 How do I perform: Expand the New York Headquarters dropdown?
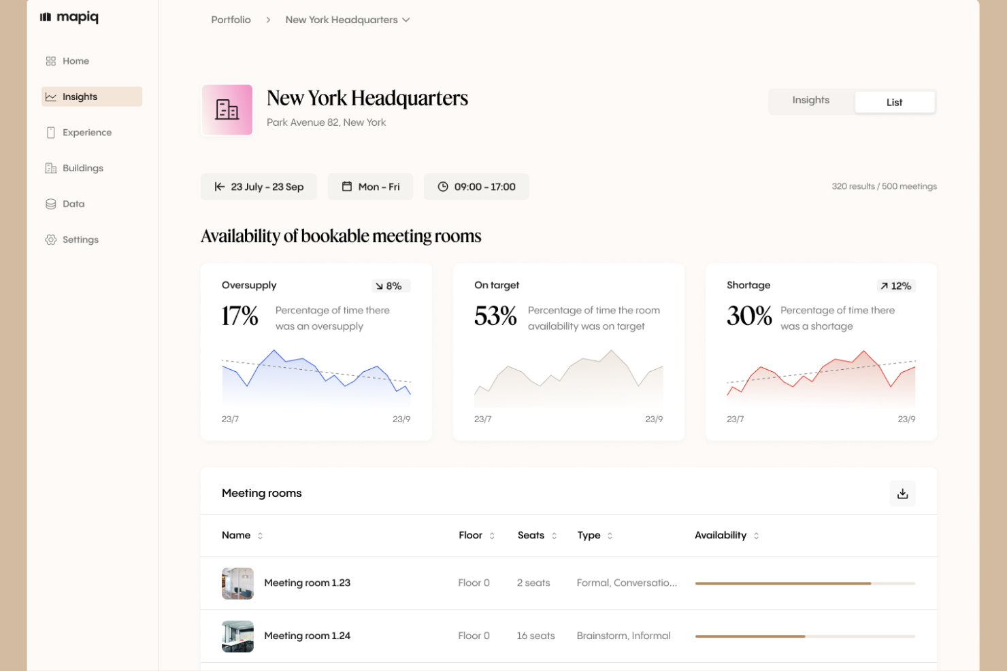[x=348, y=20]
